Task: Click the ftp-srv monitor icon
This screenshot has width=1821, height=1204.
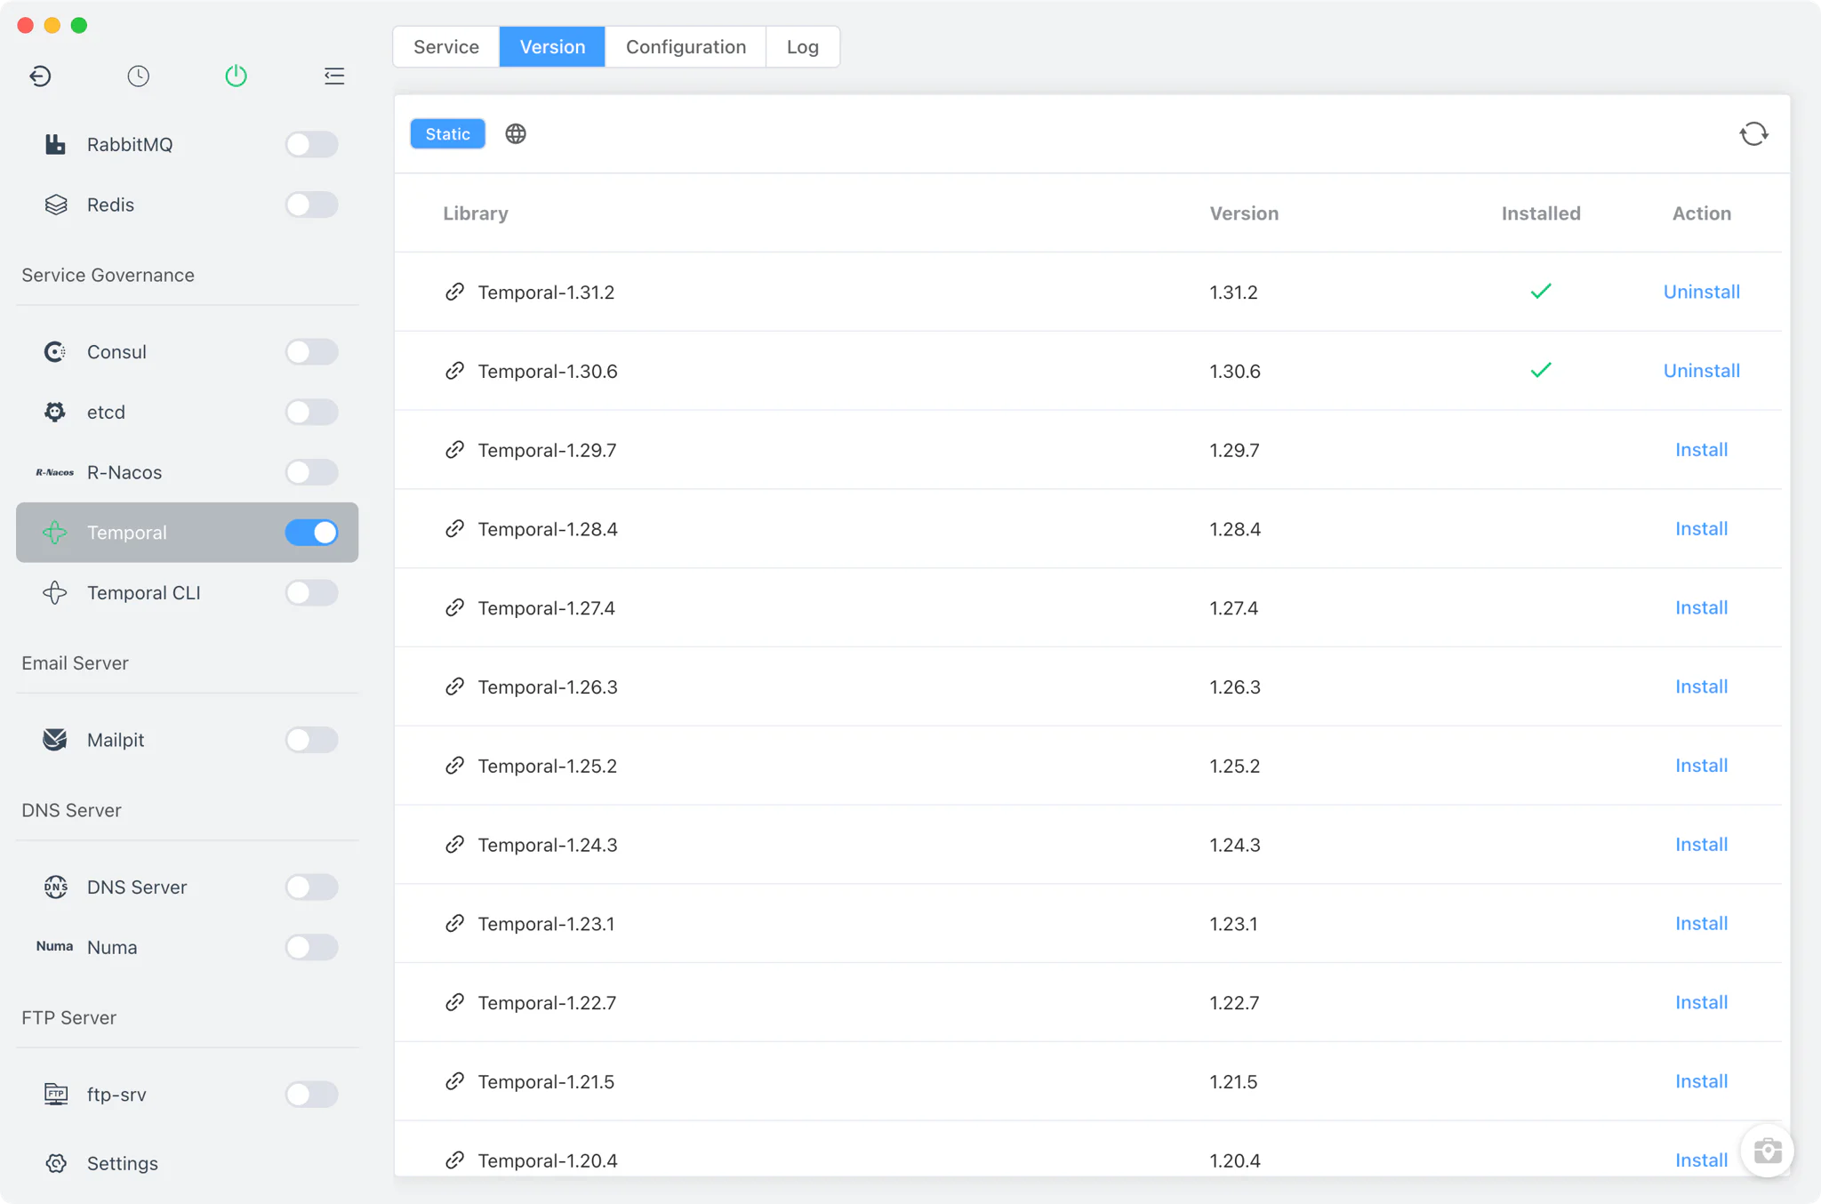Action: coord(55,1094)
